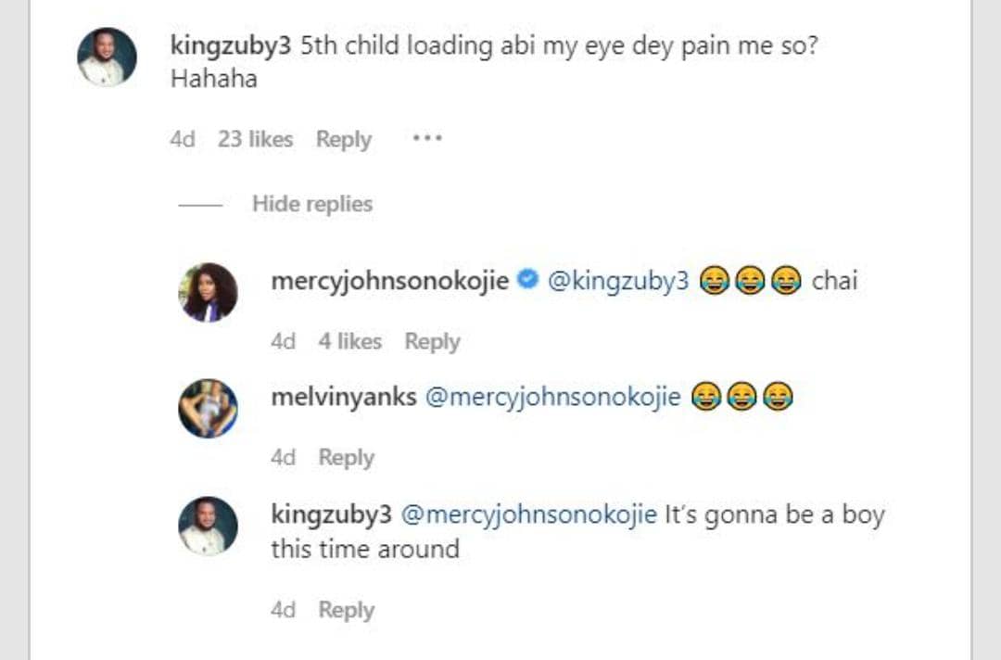
Task: Open melvinyanks username link
Action: pyautogui.click(x=343, y=398)
